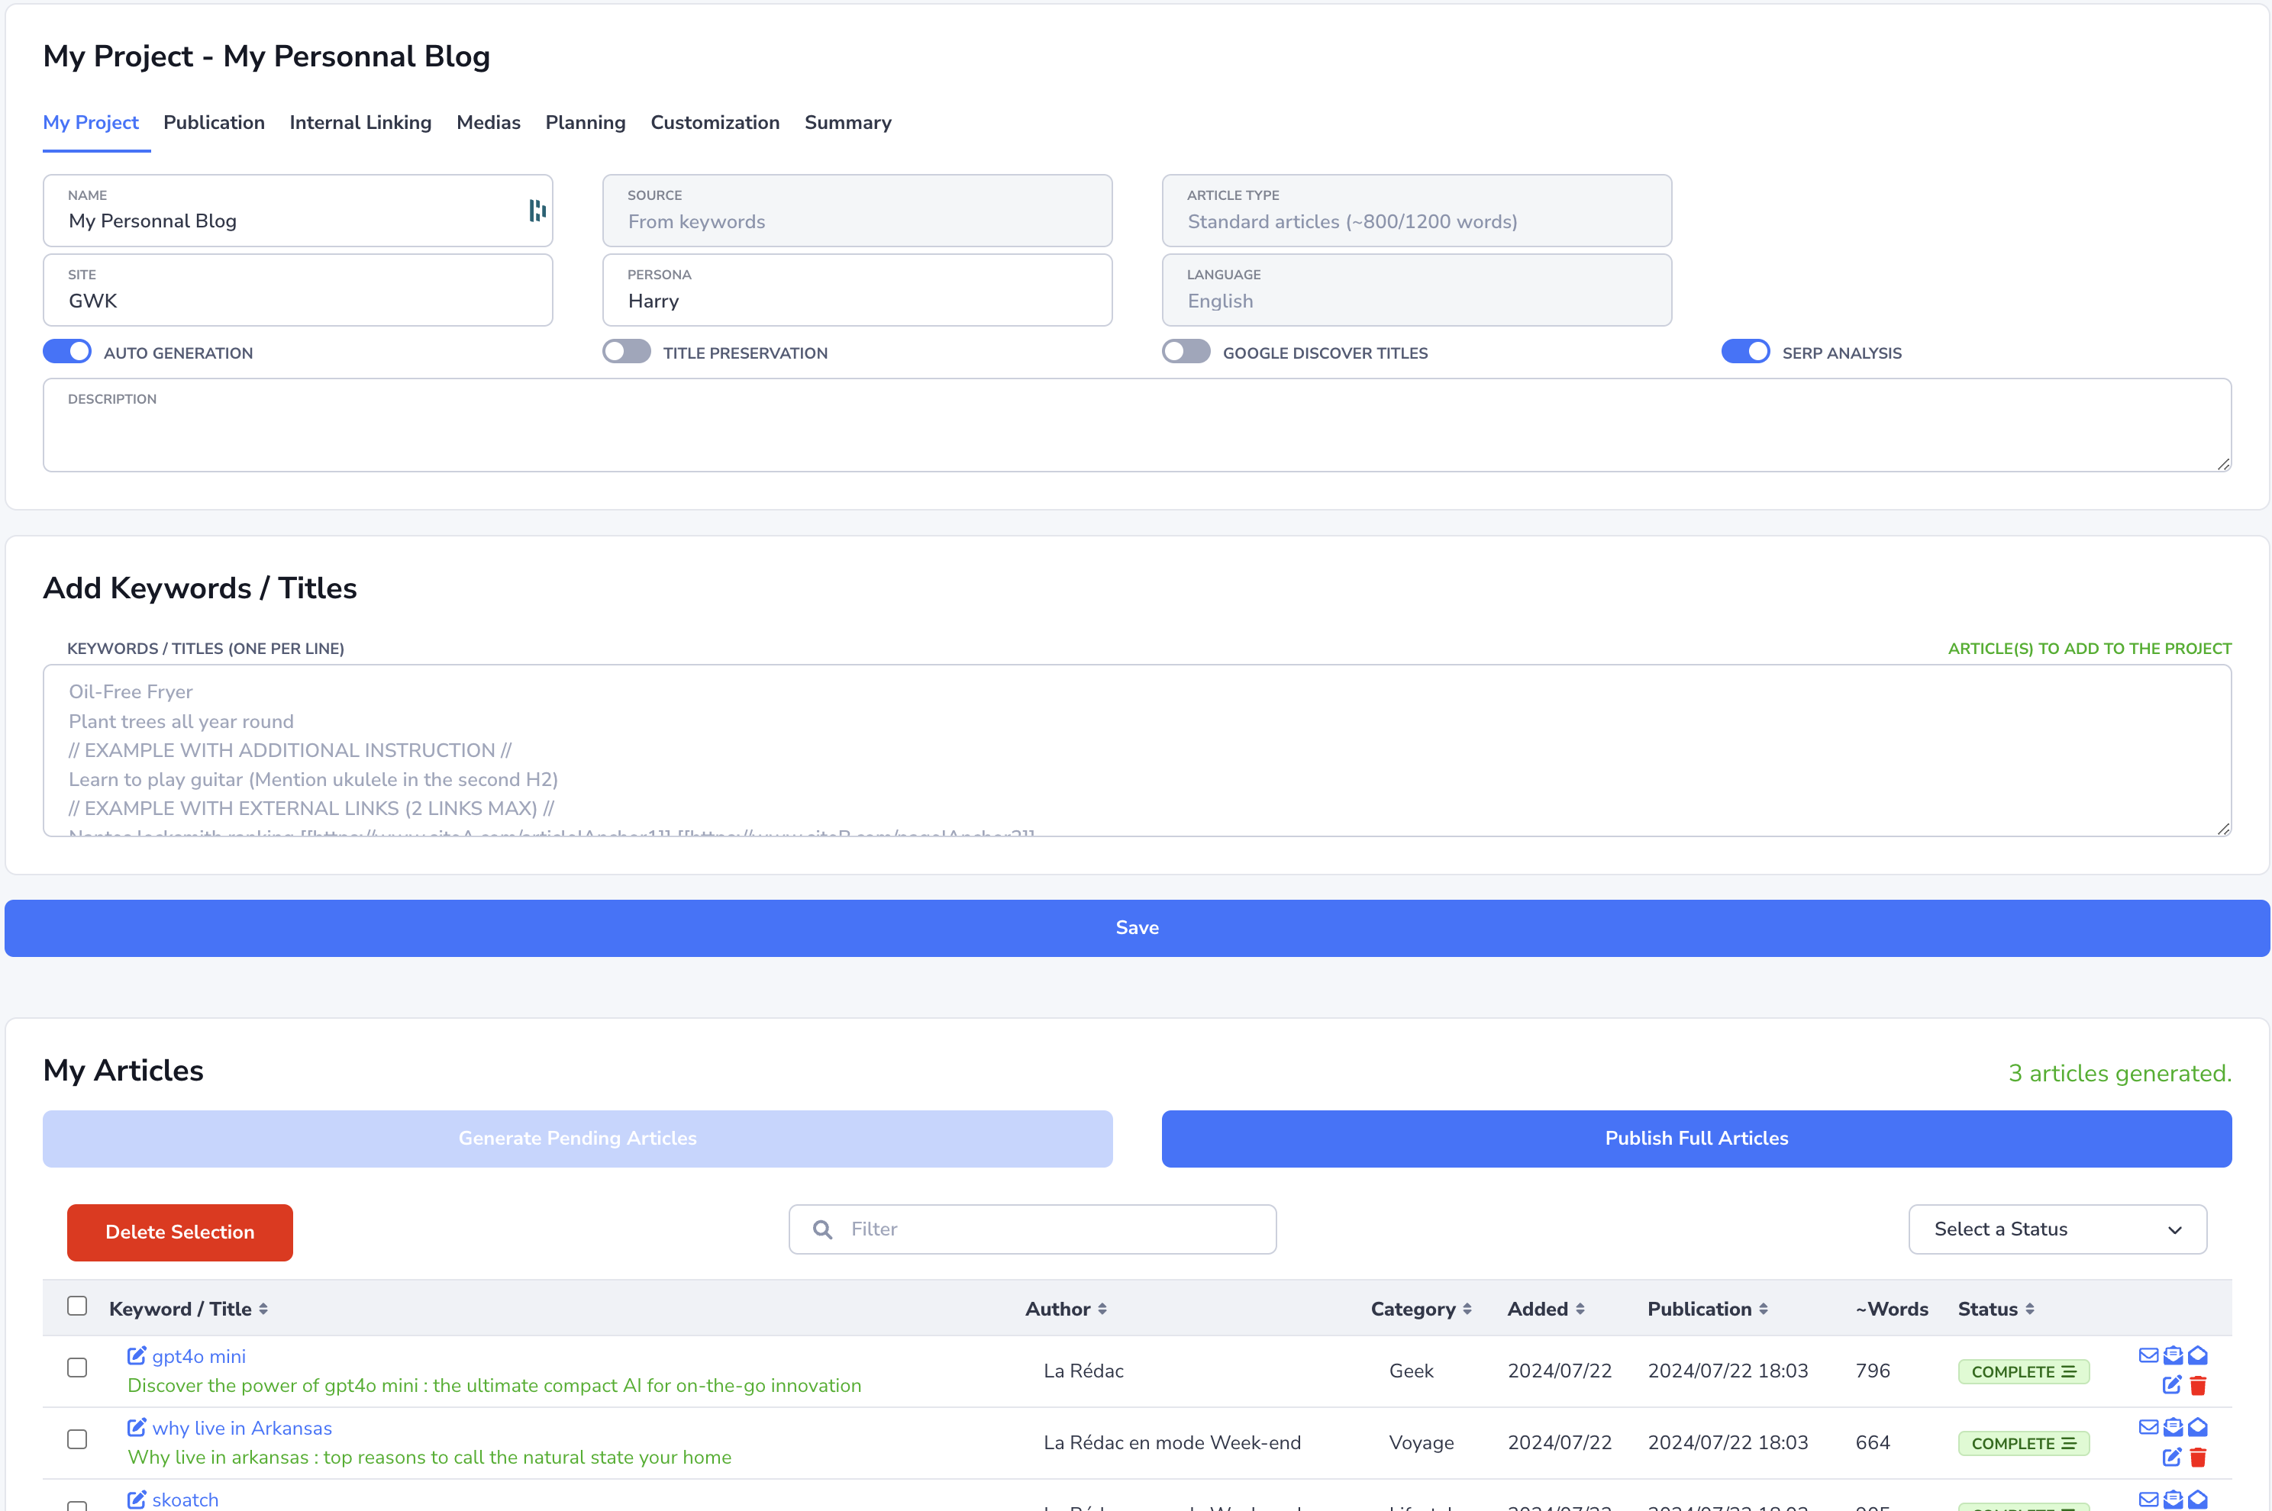This screenshot has width=2272, height=1511.
Task: Click the blue Save button
Action: 1138,928
